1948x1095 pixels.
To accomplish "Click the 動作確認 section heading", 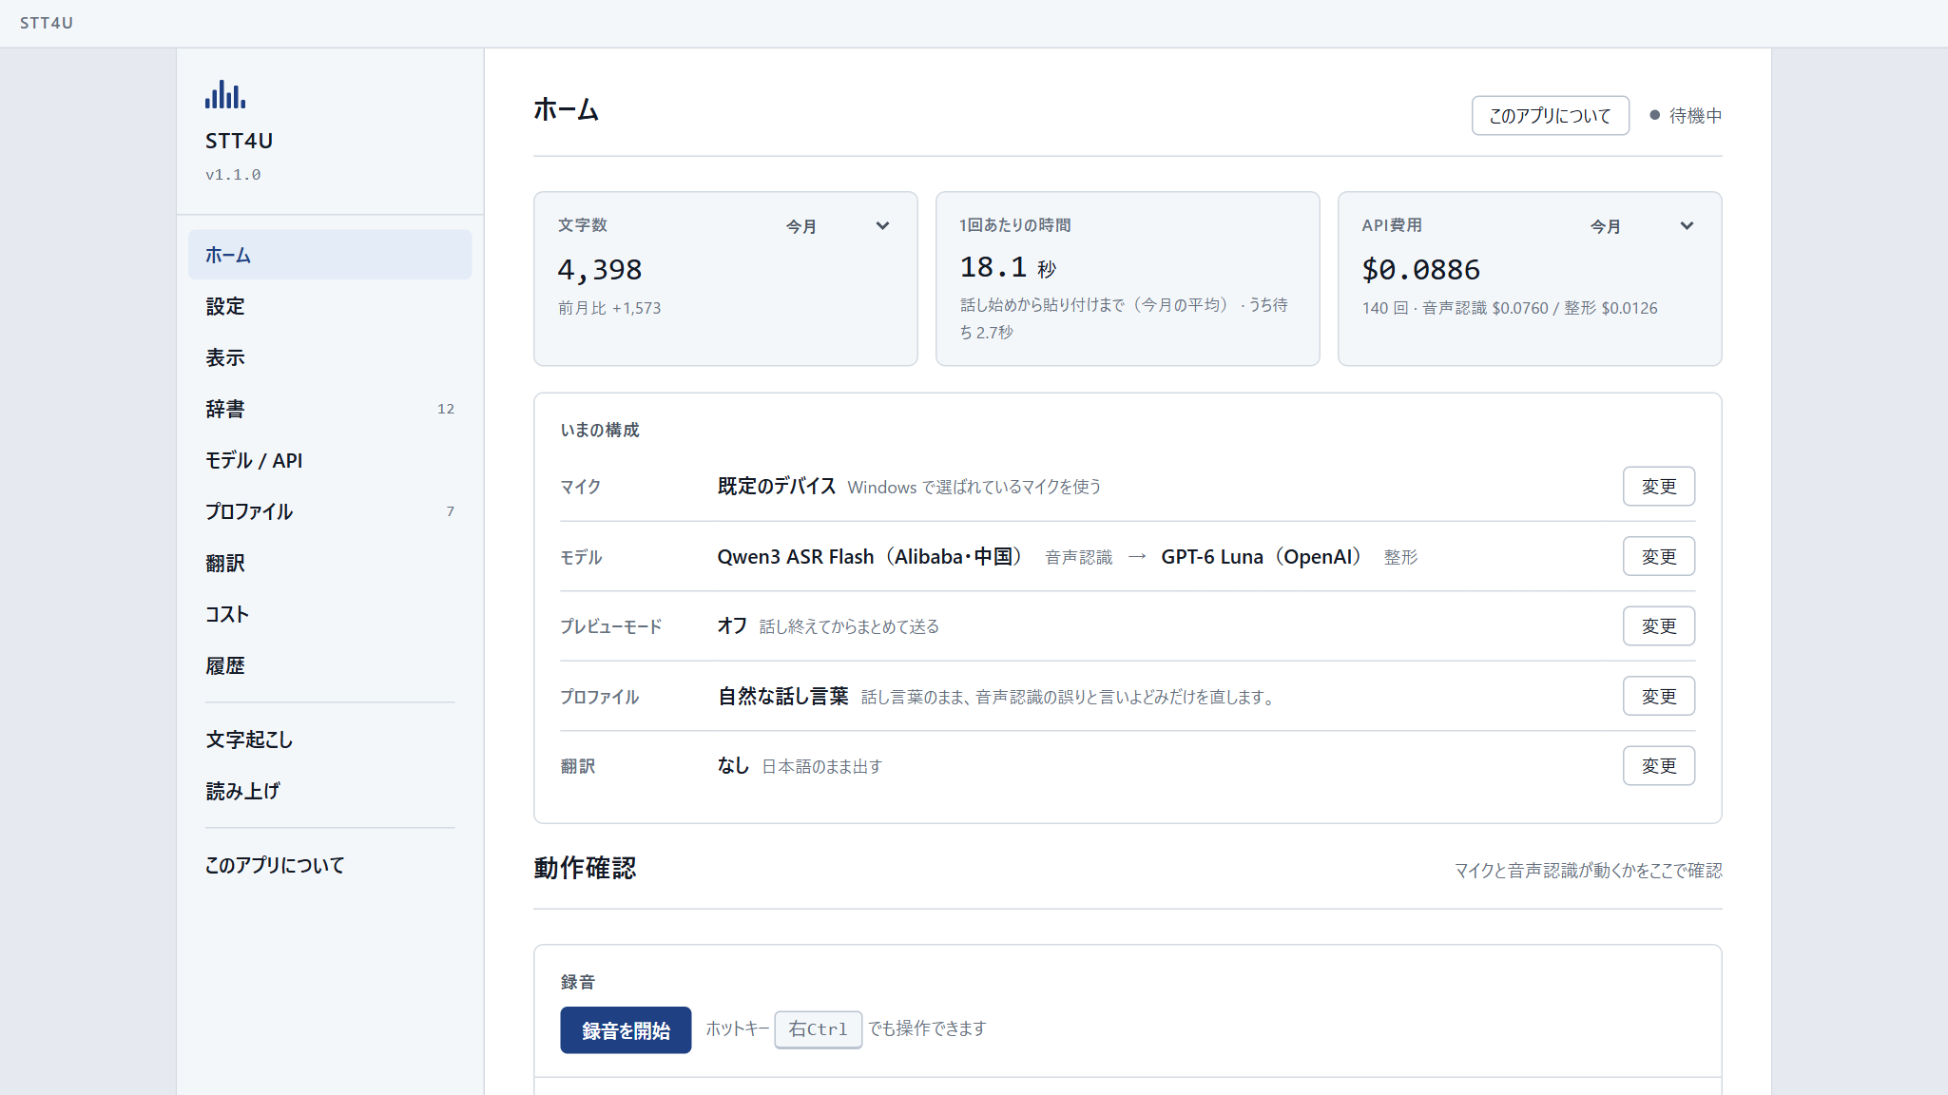I will click(x=585, y=868).
